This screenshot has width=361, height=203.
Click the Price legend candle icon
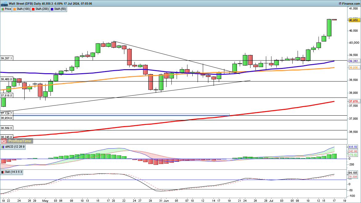[3, 9]
